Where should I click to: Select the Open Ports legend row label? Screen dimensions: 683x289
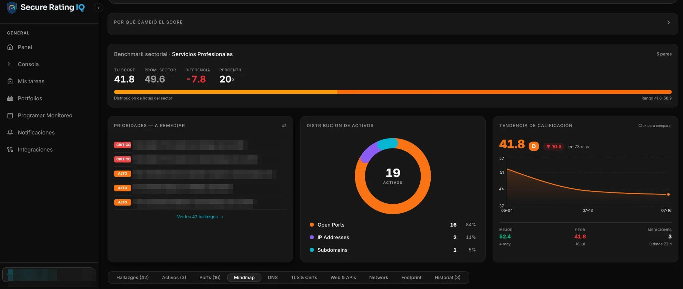point(331,225)
